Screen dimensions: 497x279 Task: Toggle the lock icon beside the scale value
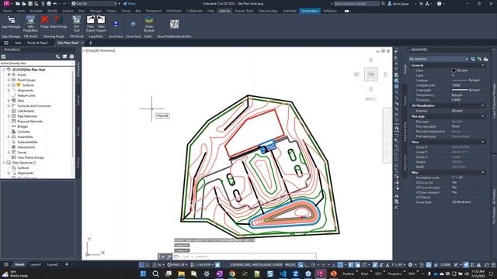coord(217,264)
